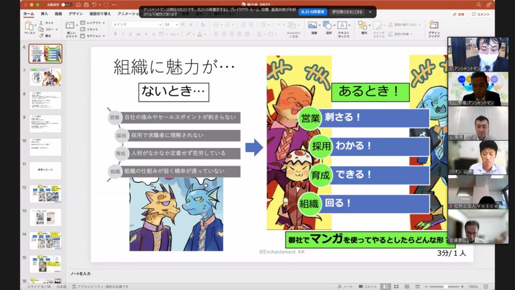Click the カット (Cut) button

[x=46, y=23]
